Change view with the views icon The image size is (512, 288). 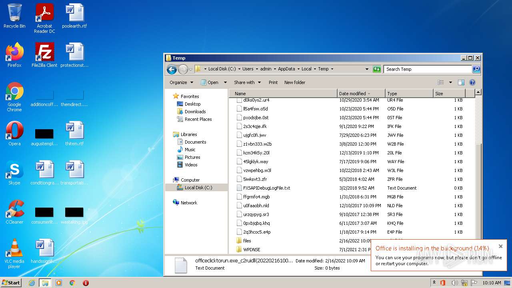pos(441,82)
